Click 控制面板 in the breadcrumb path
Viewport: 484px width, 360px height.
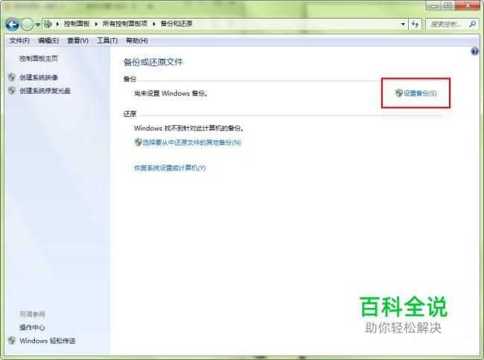tap(77, 24)
